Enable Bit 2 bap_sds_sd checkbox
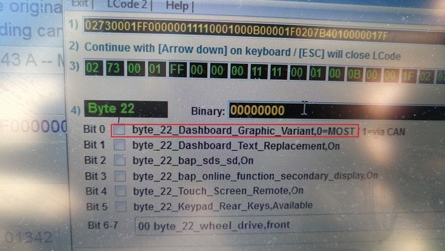445x251 pixels. (120, 161)
